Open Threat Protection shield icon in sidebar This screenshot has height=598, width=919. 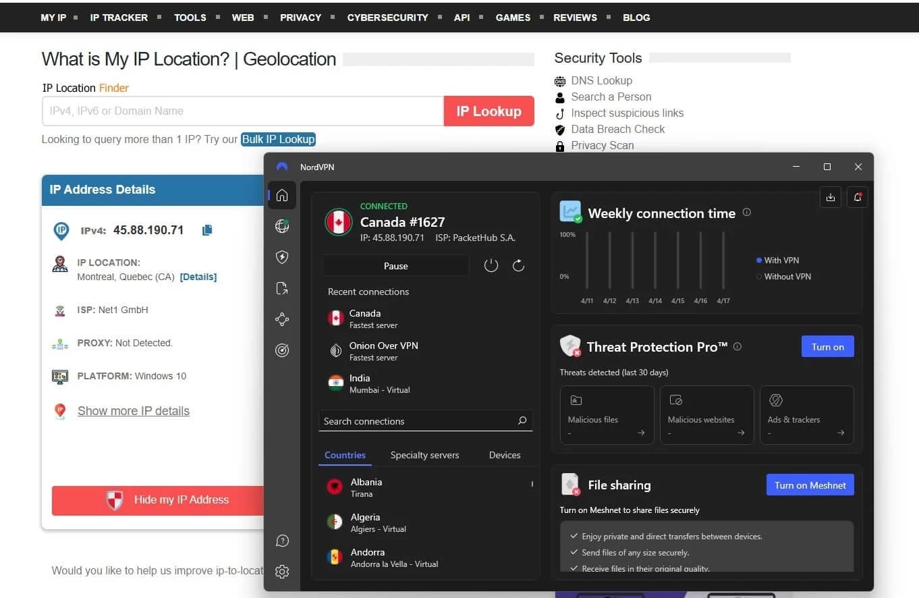click(x=282, y=257)
